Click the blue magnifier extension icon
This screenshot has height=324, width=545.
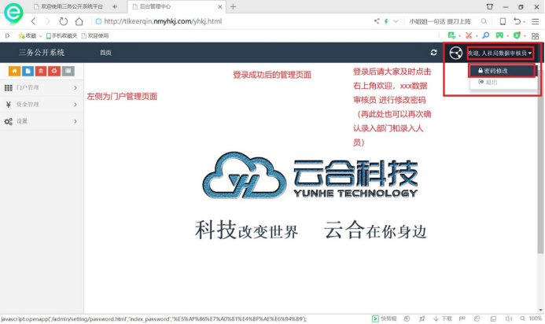pos(486,35)
